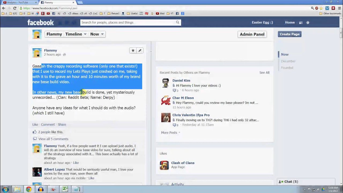
Task: Open Daniel Kim's profile link
Action: pyautogui.click(x=181, y=80)
